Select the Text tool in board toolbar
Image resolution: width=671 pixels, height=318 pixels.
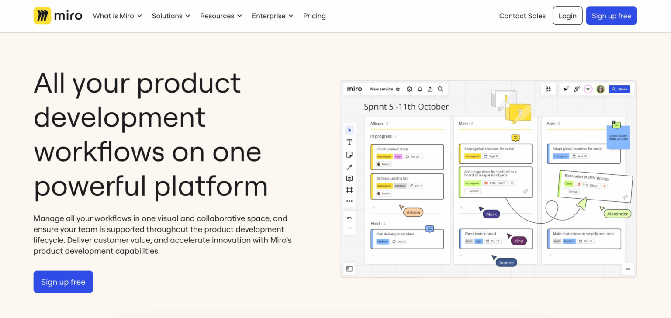(349, 142)
